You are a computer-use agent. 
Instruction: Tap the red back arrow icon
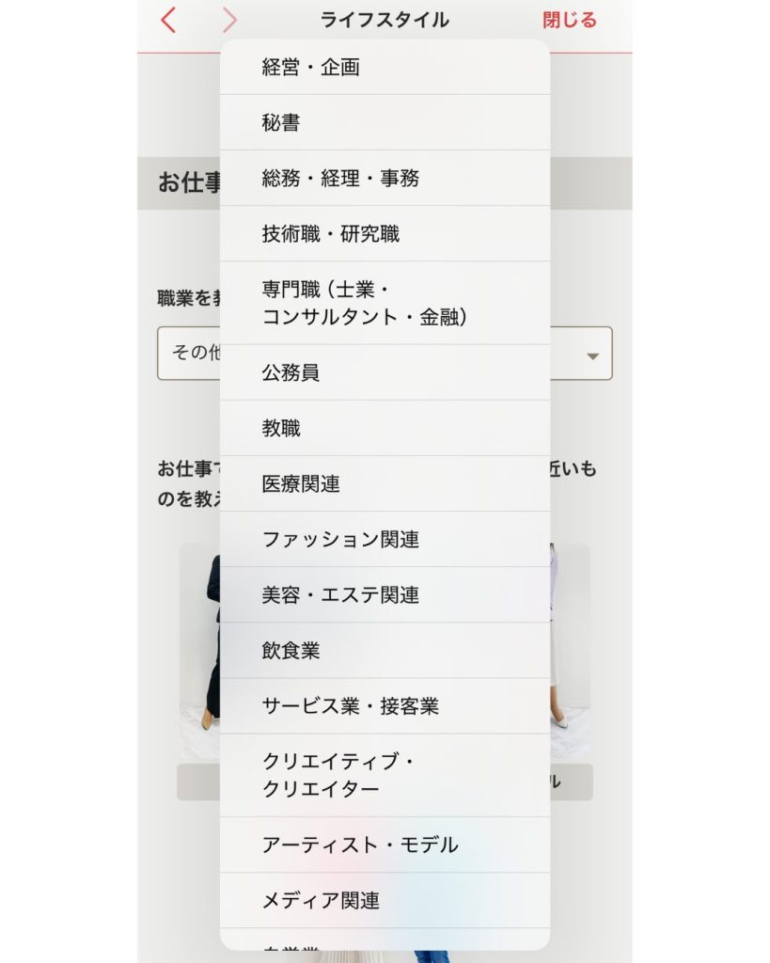[168, 20]
